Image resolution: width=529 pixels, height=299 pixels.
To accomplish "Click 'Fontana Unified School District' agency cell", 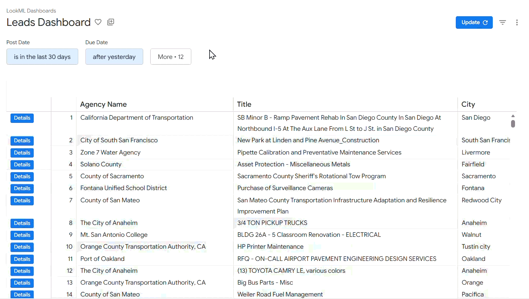I will click(123, 188).
